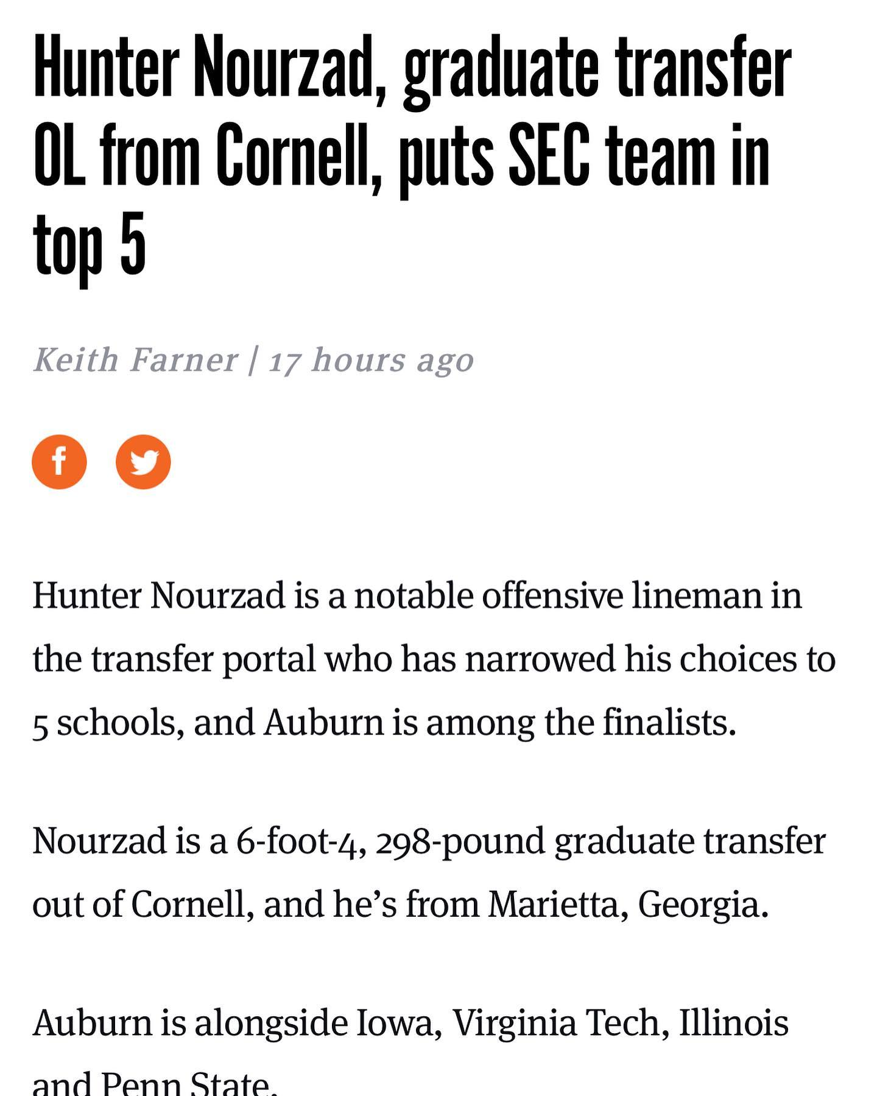
Task: Click 'top 5' in the headline
Action: [90, 244]
